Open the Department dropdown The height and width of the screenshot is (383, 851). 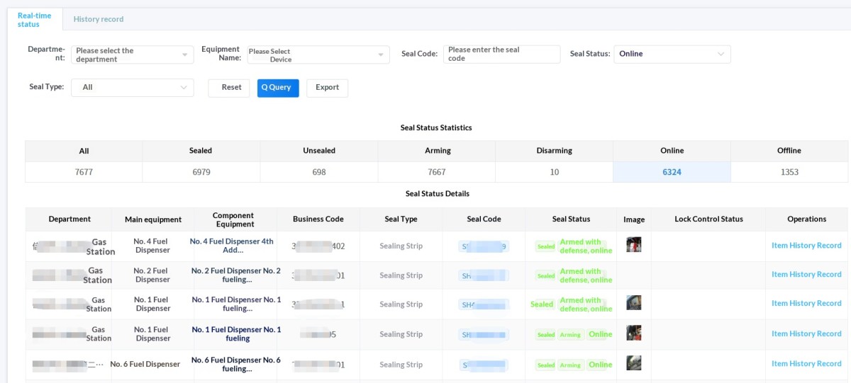pyautogui.click(x=132, y=55)
